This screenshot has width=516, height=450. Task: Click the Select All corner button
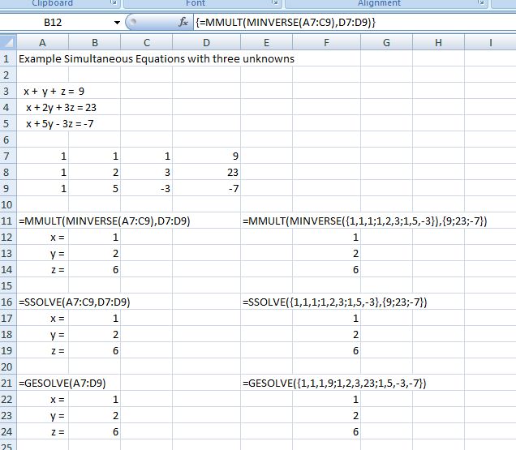(8, 42)
